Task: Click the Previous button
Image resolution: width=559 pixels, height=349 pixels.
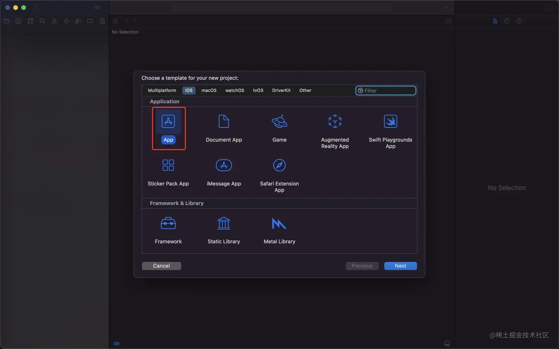Action: click(362, 266)
